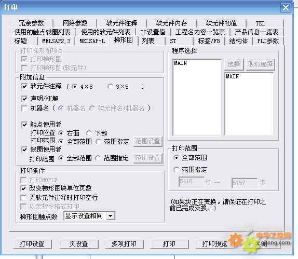Enable the 机器名 checkbox
This screenshot has height=259, width=298.
point(24,108)
